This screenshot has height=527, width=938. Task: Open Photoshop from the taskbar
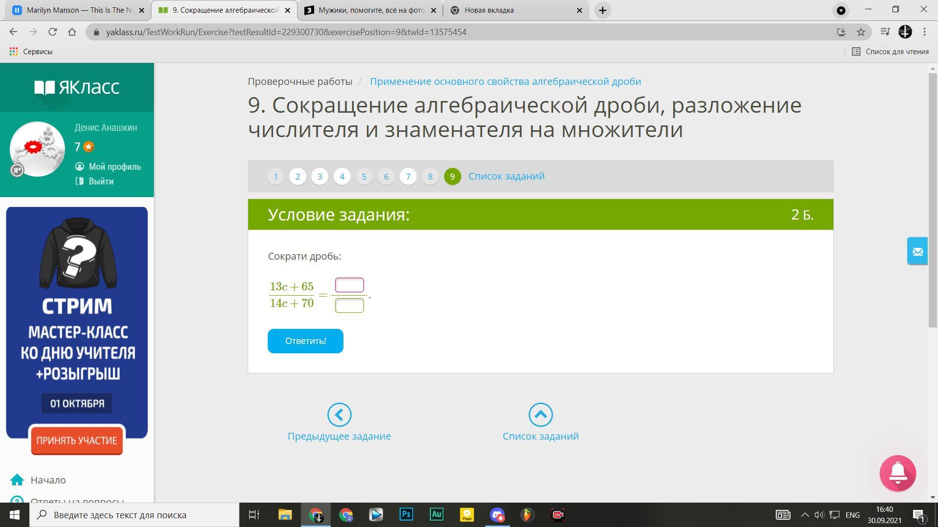pyautogui.click(x=406, y=515)
